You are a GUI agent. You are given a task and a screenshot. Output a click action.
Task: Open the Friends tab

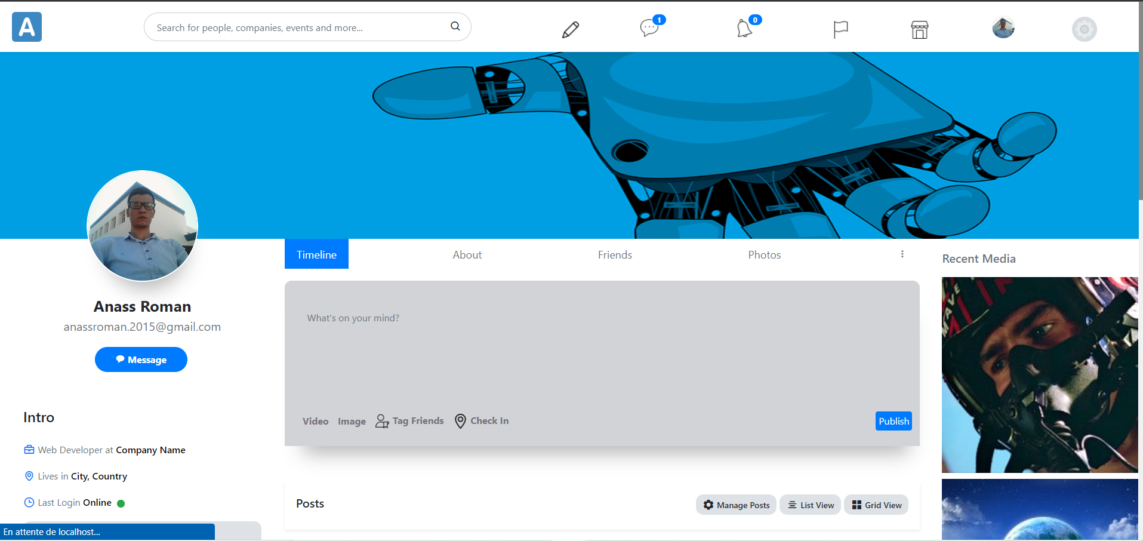tap(615, 255)
